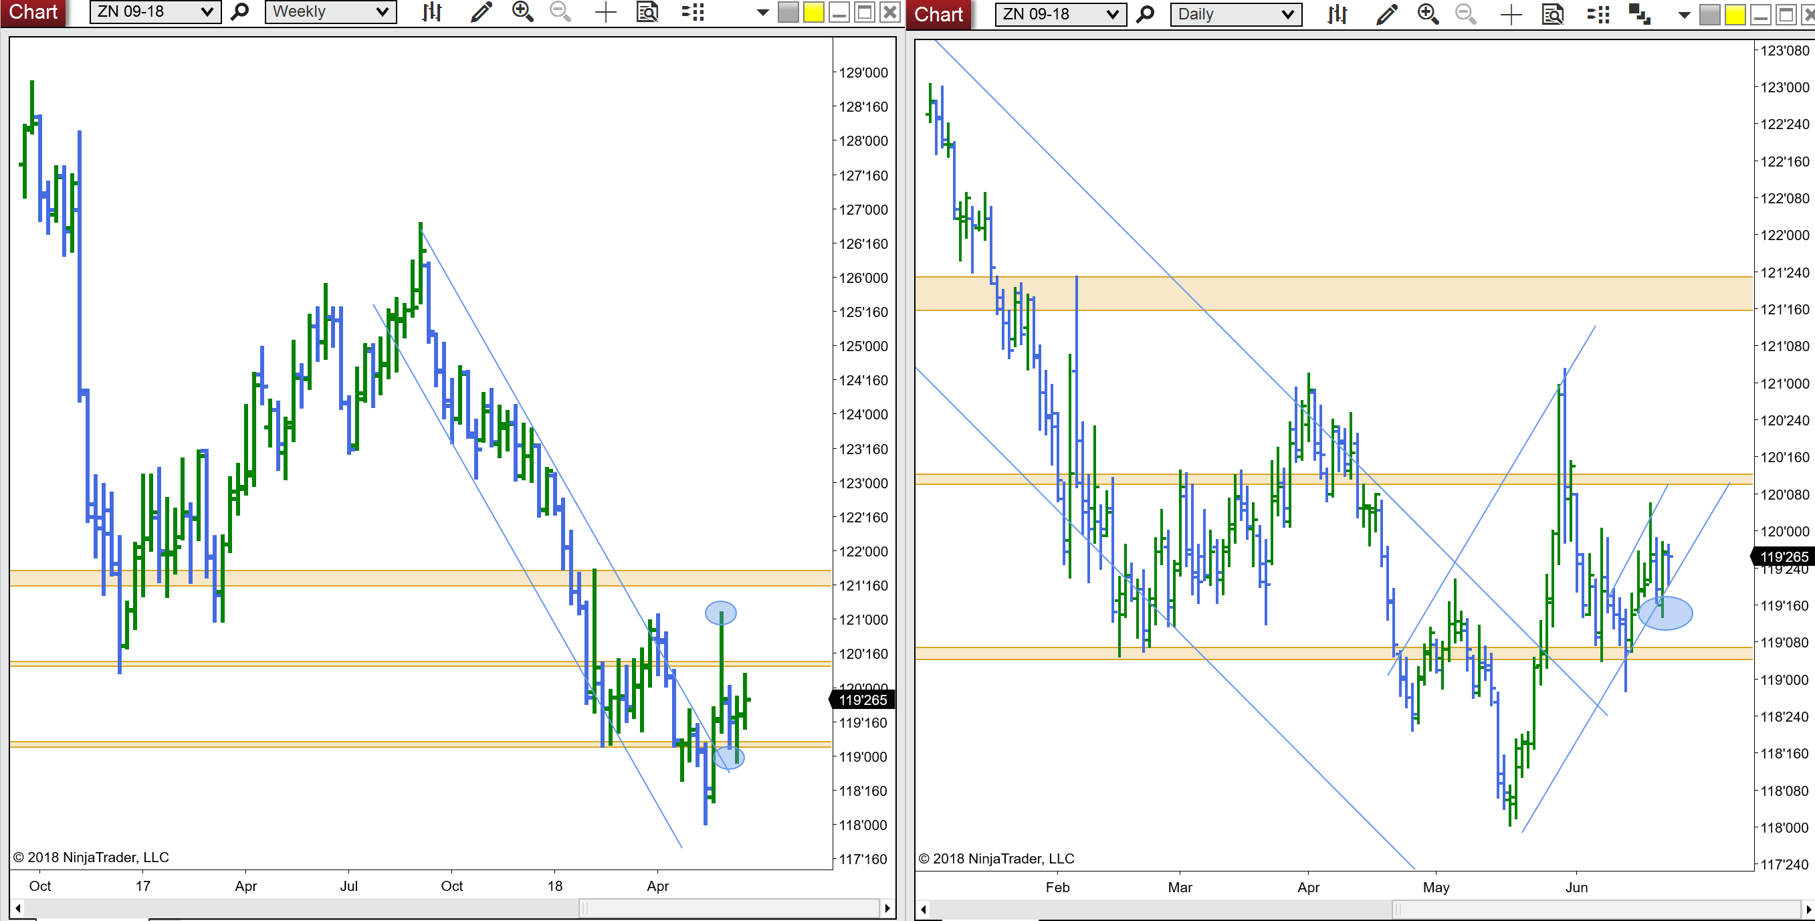Viewport: 1815px width, 921px height.
Task: Click the gray link swatch in Daily chart
Action: 1710,14
